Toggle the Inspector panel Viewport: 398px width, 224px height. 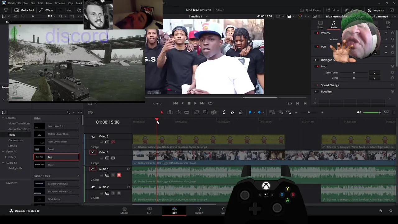376,10
